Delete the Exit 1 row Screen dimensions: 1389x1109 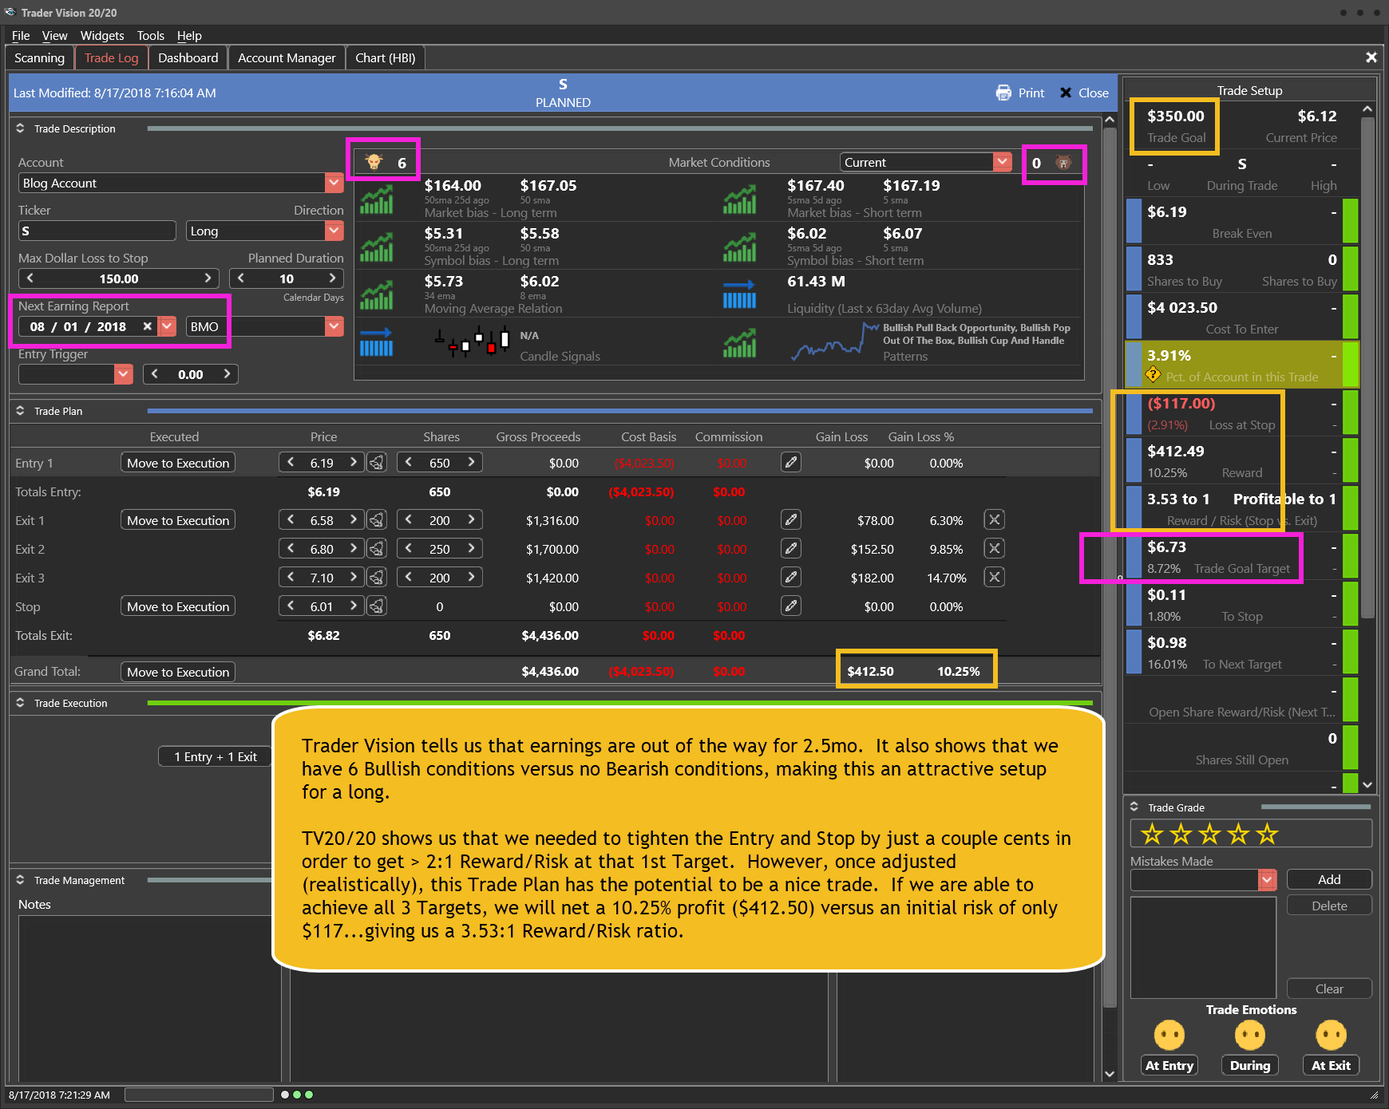coord(994,519)
